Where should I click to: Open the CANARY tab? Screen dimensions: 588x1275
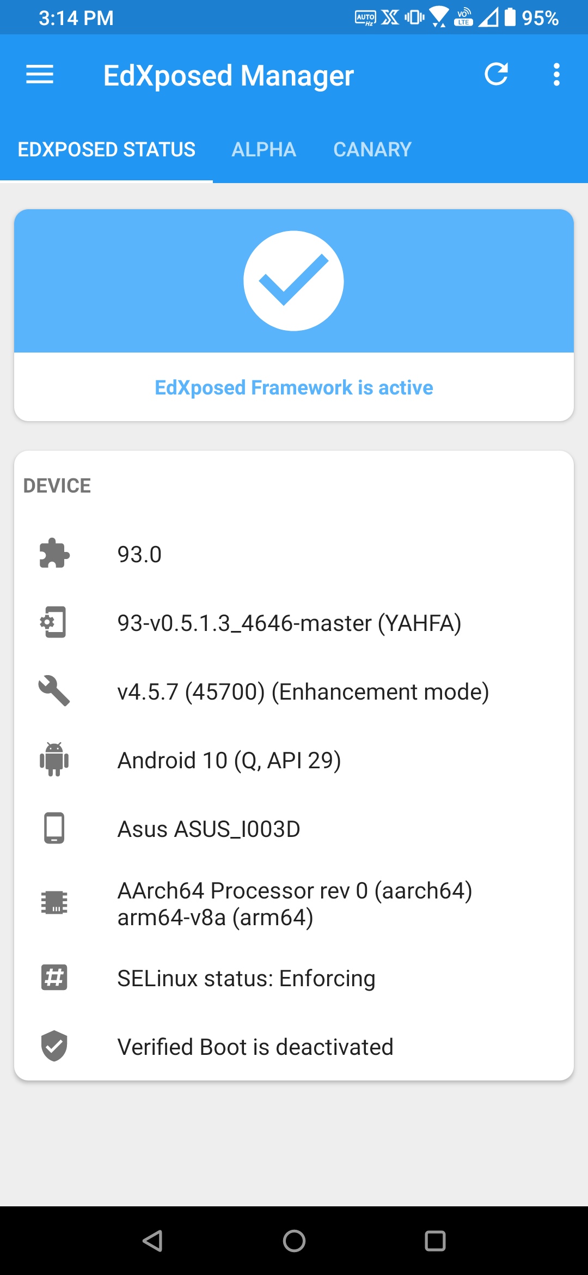click(372, 149)
